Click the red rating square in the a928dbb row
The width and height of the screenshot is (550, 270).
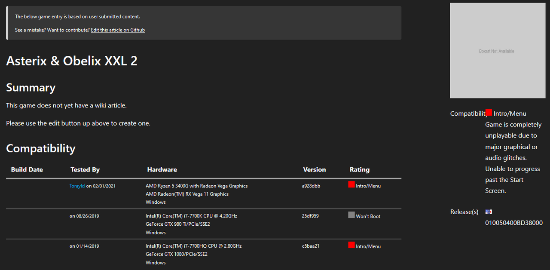351,184
